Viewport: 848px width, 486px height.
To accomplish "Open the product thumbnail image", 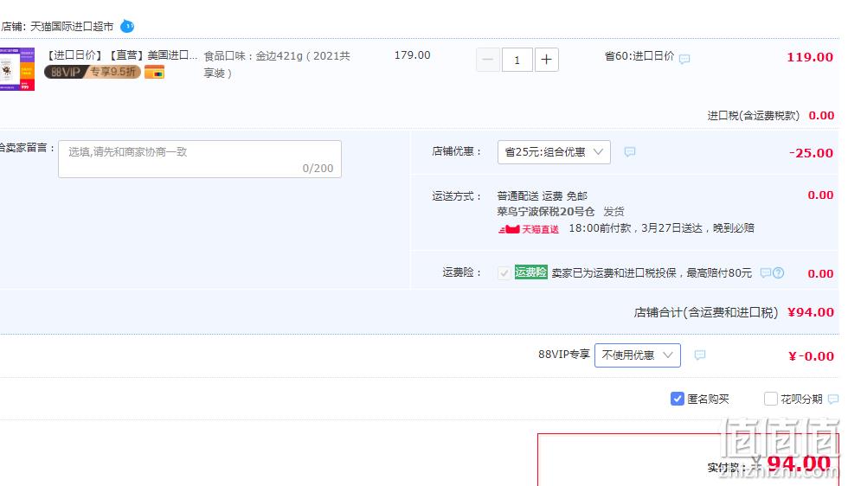I will (x=16, y=69).
